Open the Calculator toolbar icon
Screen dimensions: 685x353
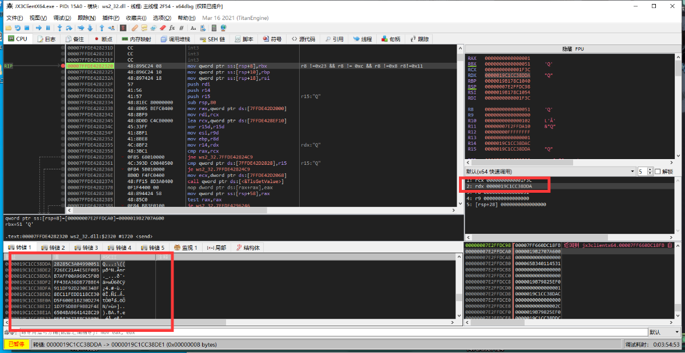(x=214, y=27)
